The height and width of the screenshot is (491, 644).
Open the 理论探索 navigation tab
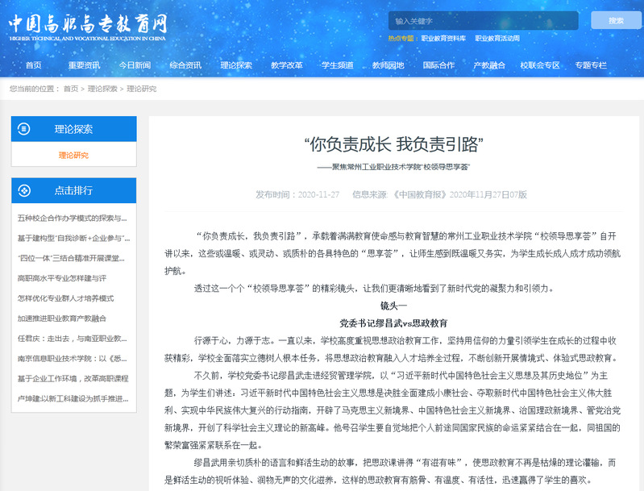(236, 65)
